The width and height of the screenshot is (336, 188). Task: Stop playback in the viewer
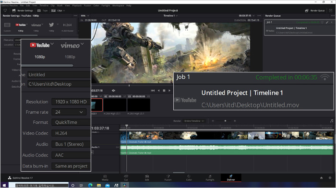point(164,91)
